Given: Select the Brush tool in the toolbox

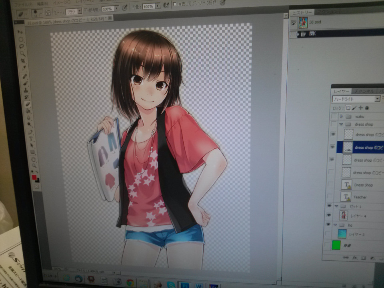Looking at the screenshot, I should [x=26, y=84].
